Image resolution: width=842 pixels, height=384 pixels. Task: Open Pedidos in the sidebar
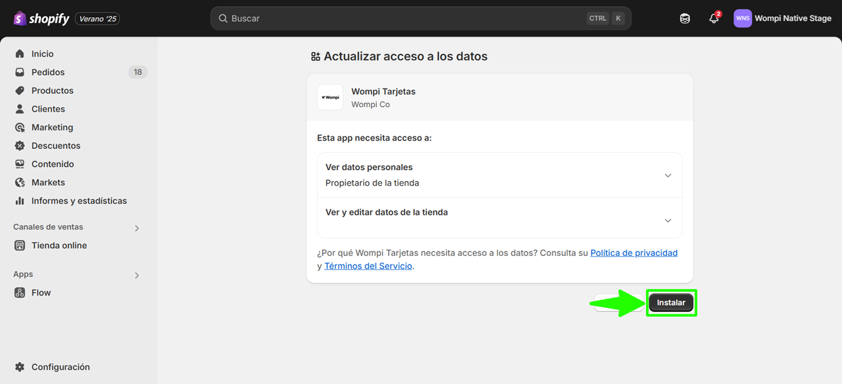coord(48,72)
